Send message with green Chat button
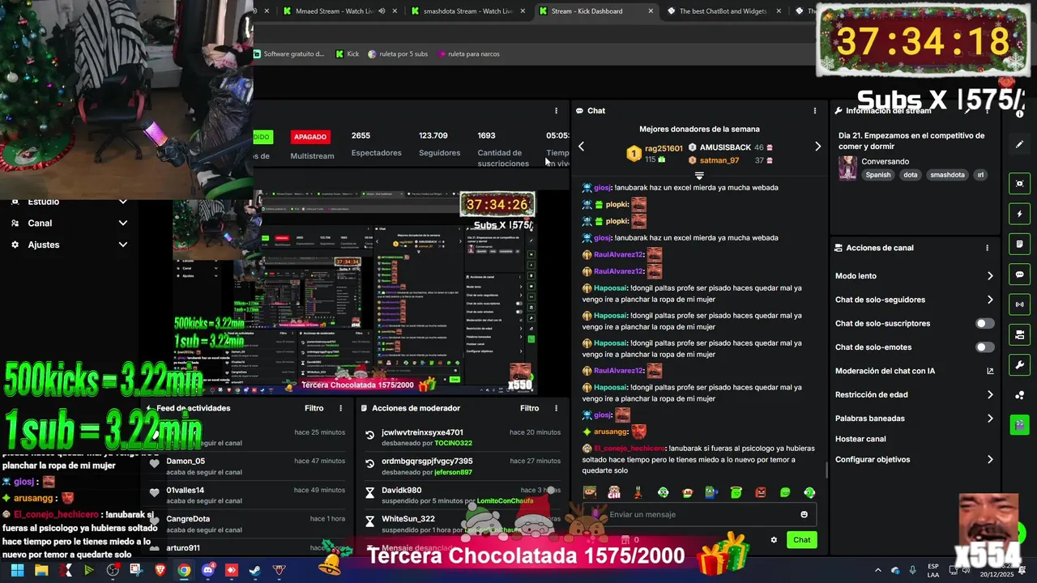This screenshot has height=583, width=1037. (x=801, y=540)
